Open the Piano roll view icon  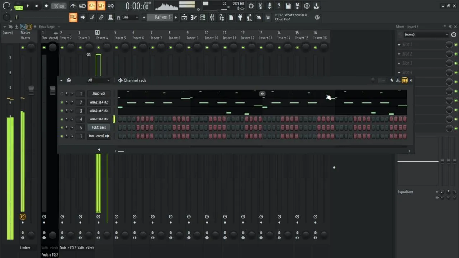coord(193,17)
